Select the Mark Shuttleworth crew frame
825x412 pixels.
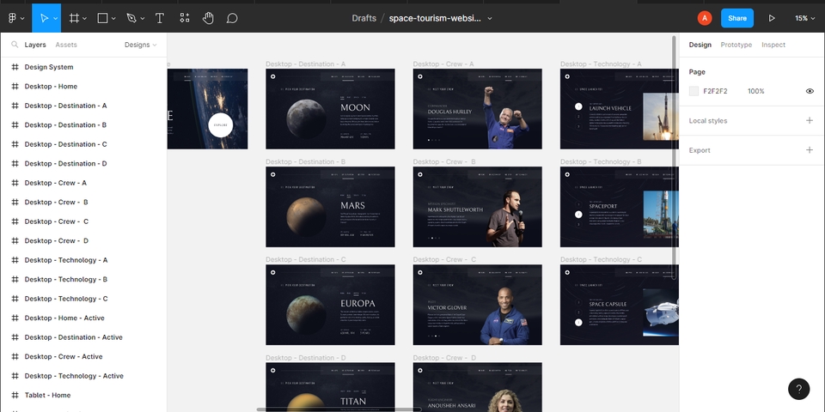click(477, 207)
